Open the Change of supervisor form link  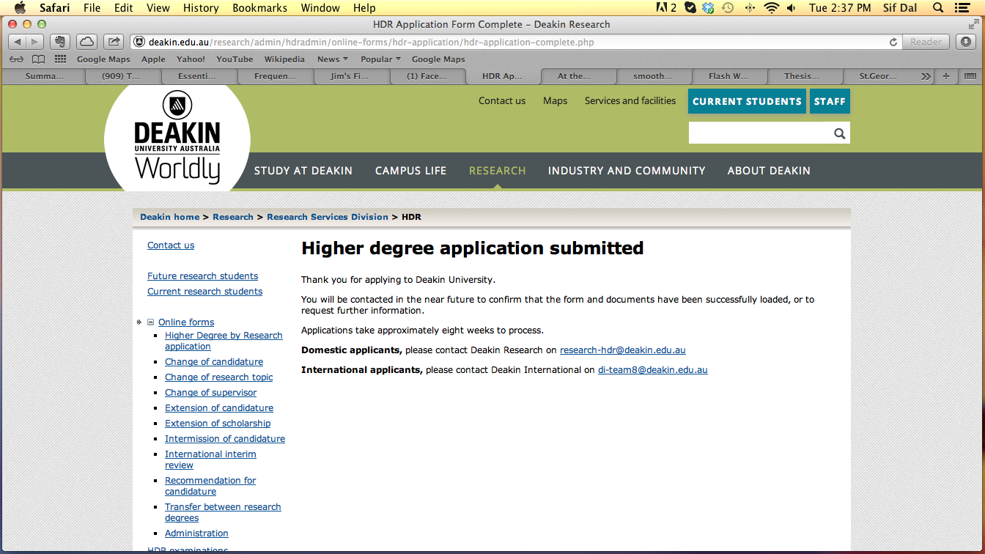pos(210,393)
